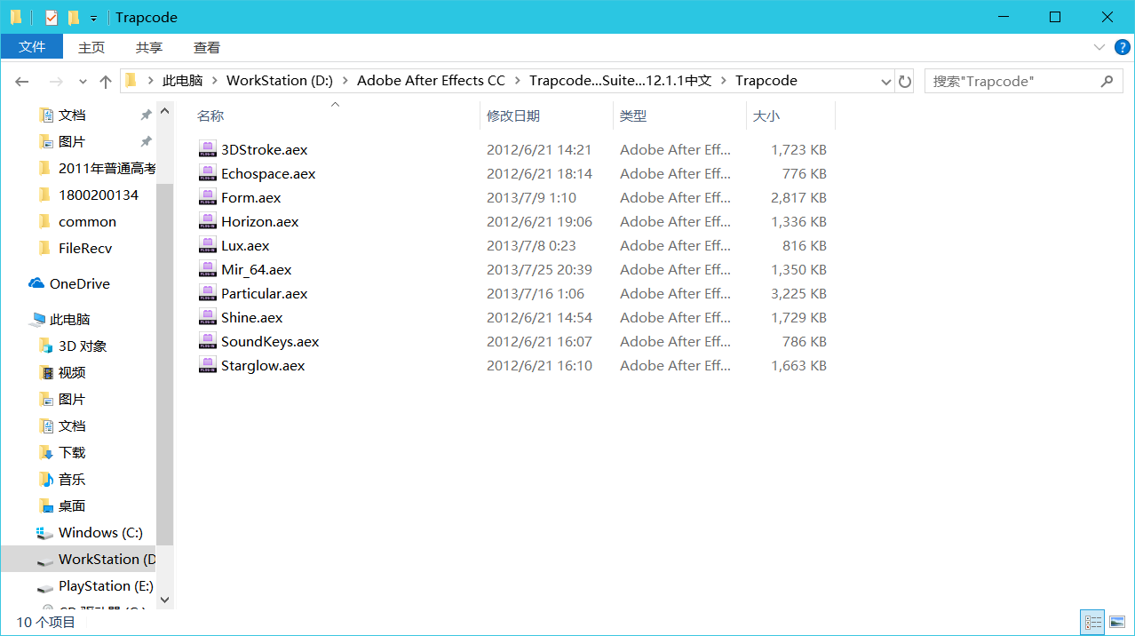Sort files by the 修改日期 column header
The height and width of the screenshot is (636, 1135).
pos(513,115)
